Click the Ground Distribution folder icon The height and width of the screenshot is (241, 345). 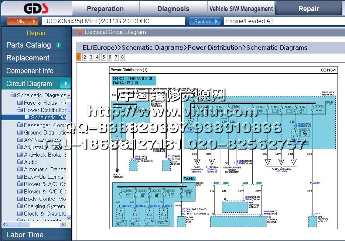click(20, 132)
